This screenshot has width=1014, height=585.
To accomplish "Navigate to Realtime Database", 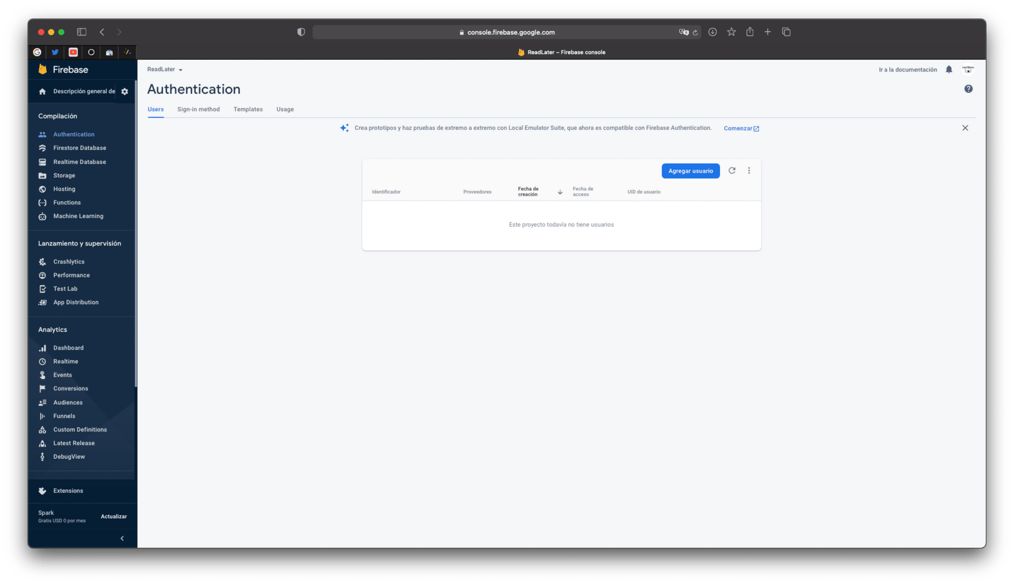I will pos(79,162).
